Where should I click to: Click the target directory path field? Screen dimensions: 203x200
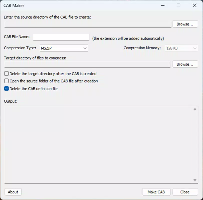pyautogui.click(x=87, y=64)
